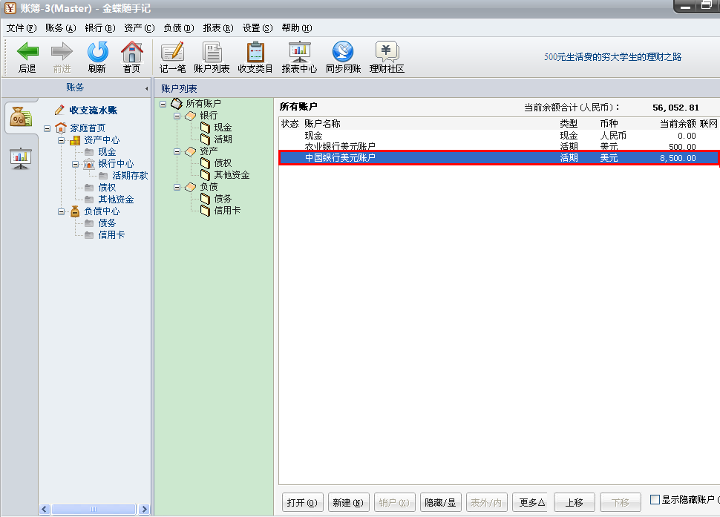The width and height of the screenshot is (720, 517).
Task: Go to 首页 home icon
Action: (132, 51)
